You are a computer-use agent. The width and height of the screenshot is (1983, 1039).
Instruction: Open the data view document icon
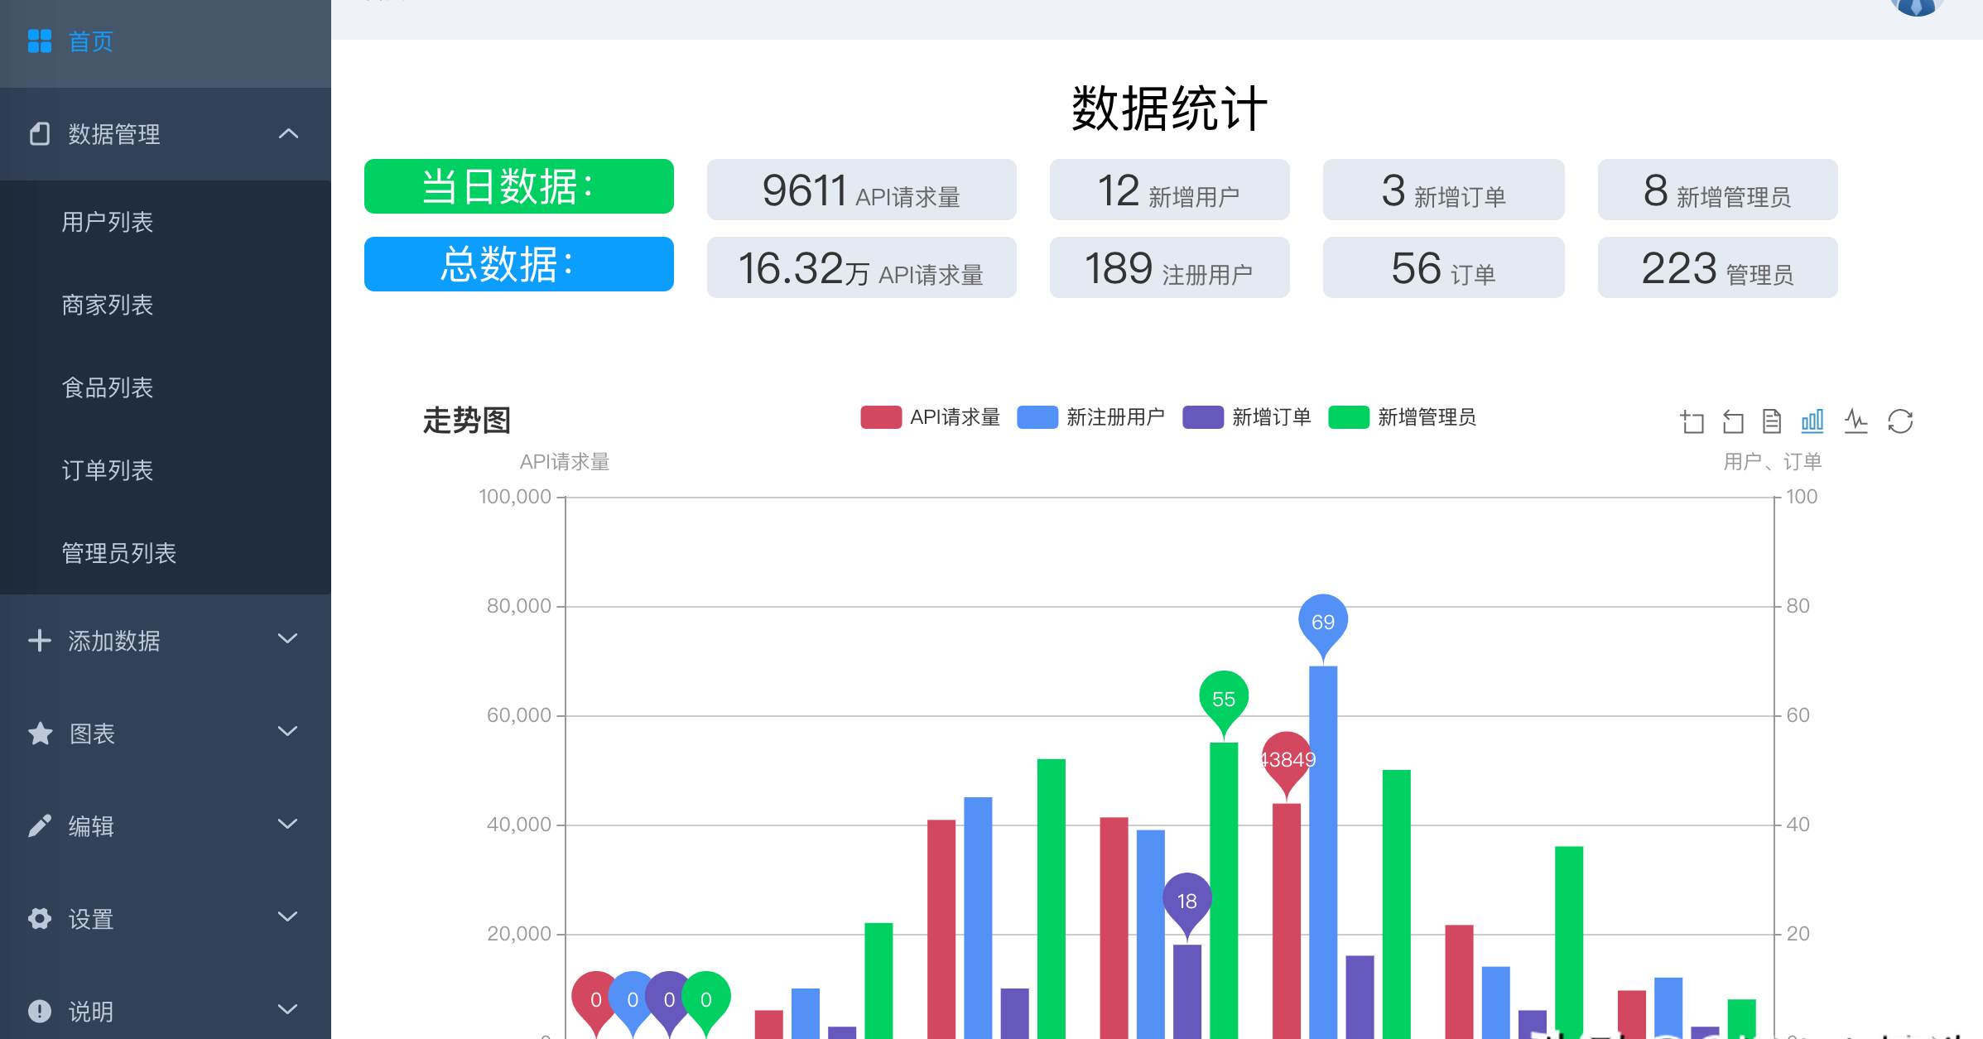point(1772,421)
